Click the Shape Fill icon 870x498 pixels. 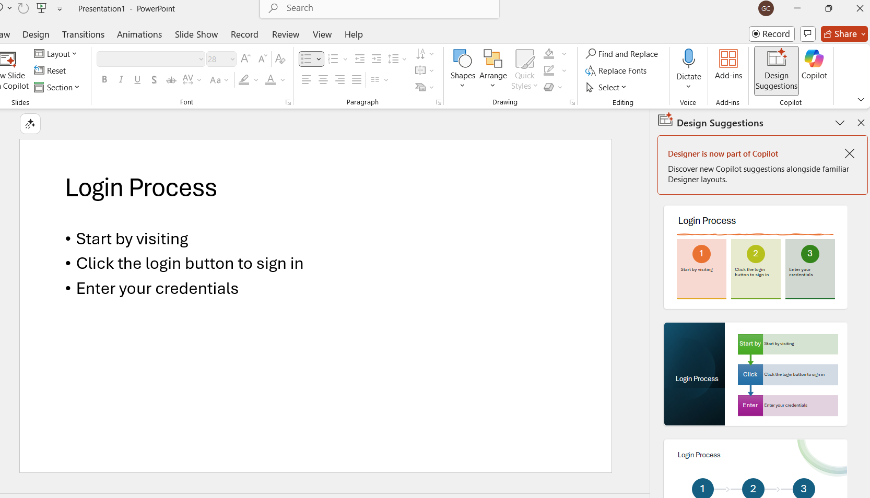549,54
